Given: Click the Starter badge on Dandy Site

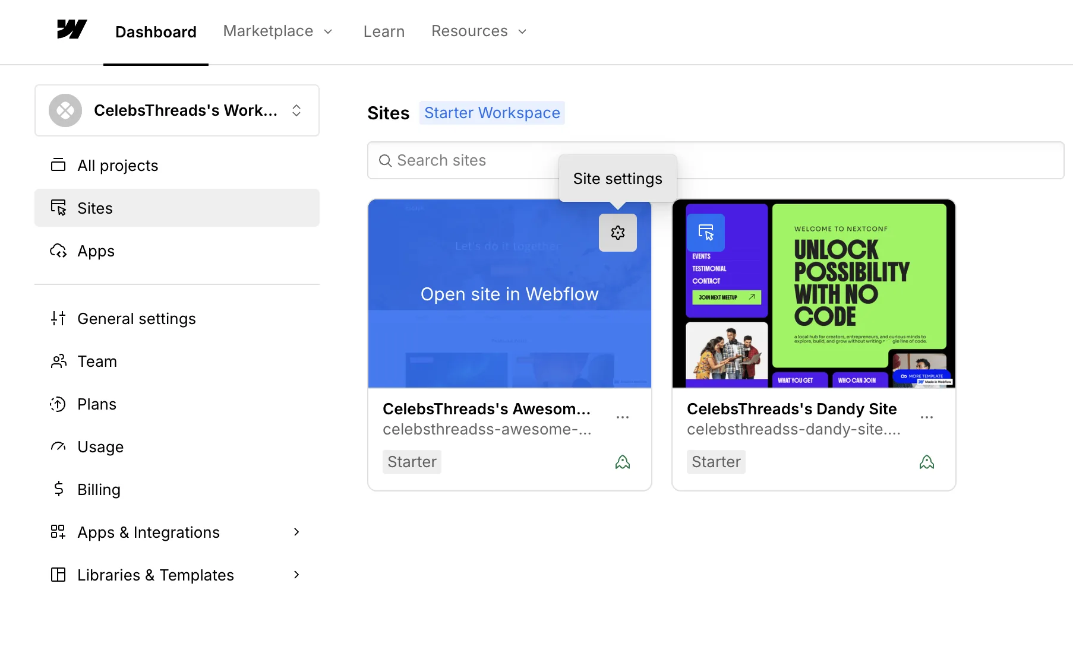Looking at the screenshot, I should pos(716,462).
